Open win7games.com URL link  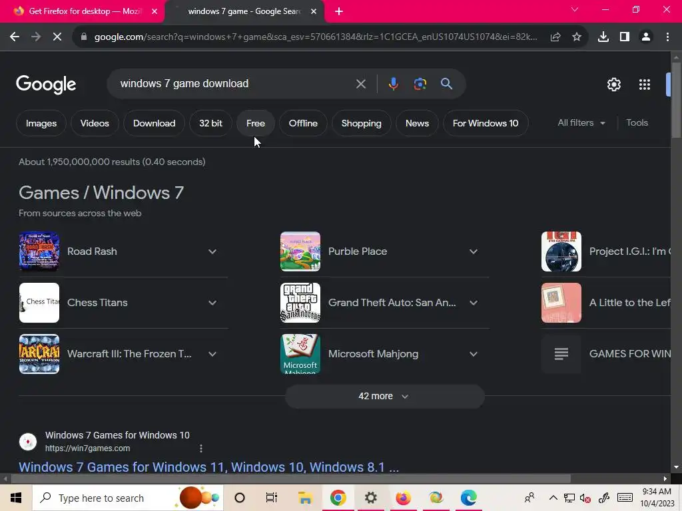coord(87,448)
